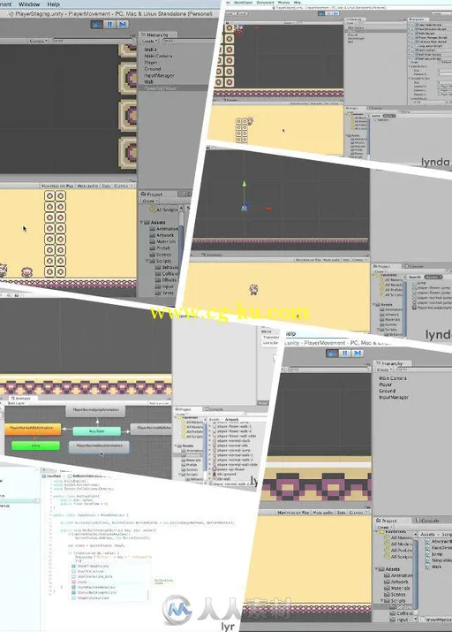The width and height of the screenshot is (452, 632).
Task: Toggle Stats in Walk-script window game view
Action: 342,513
